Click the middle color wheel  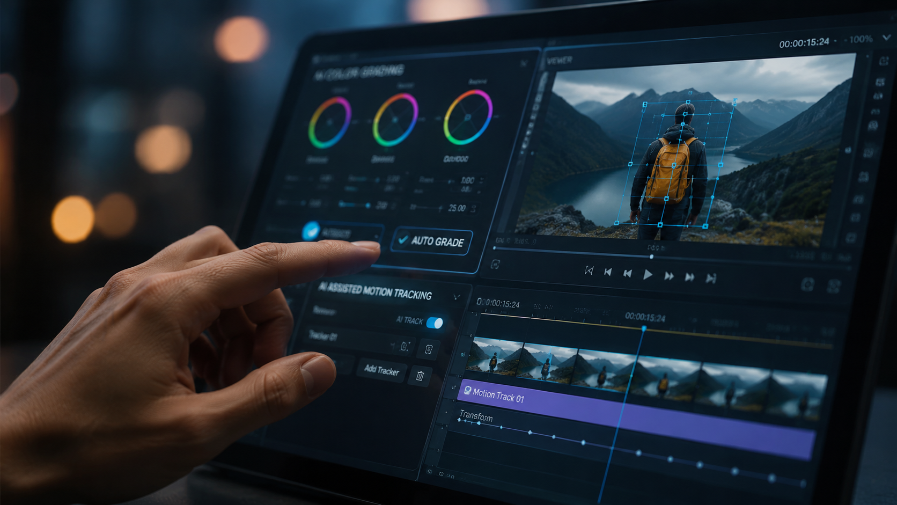395,120
